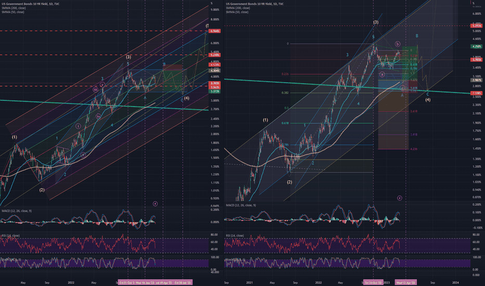The width and height of the screenshot is (485, 286).
Task: Select wave label (2) in right chart
Action: [289, 182]
